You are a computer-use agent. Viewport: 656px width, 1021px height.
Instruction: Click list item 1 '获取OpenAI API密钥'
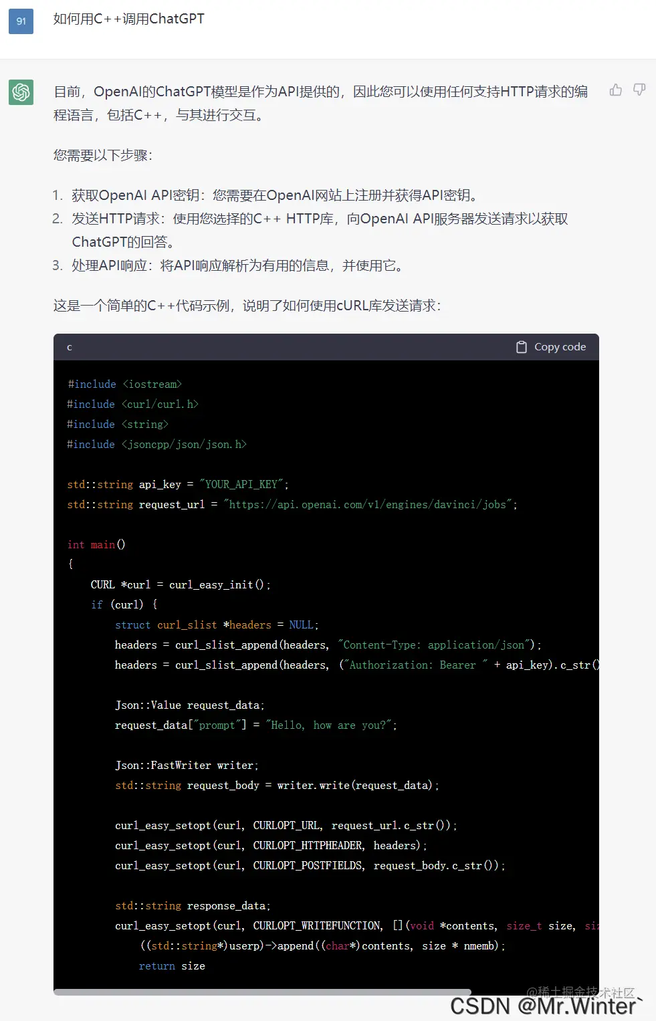point(276,195)
